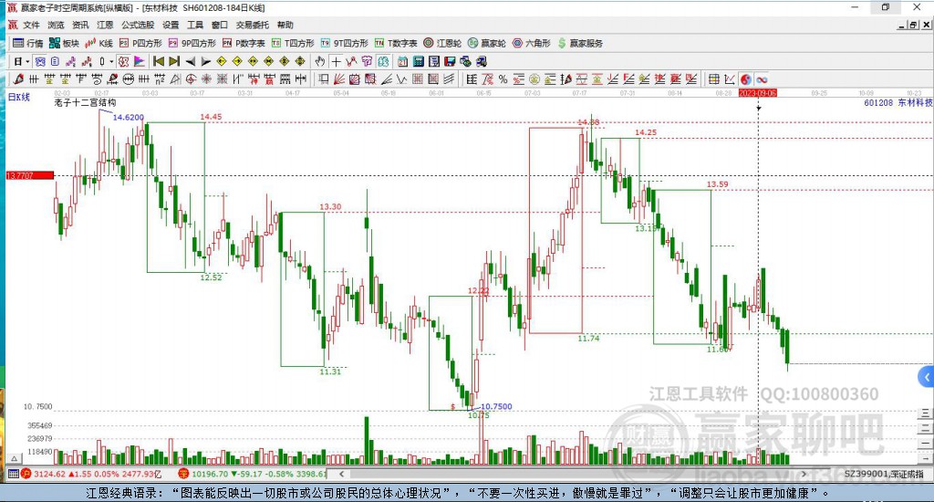Screen dimensions: 934x502
Task: Select the hand pan tool
Action: pyautogui.click(x=320, y=61)
